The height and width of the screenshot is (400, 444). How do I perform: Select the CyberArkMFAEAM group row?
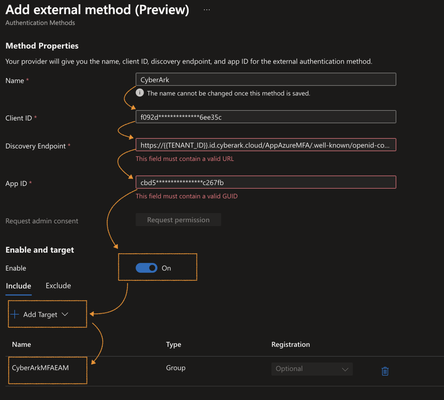[x=40, y=368]
